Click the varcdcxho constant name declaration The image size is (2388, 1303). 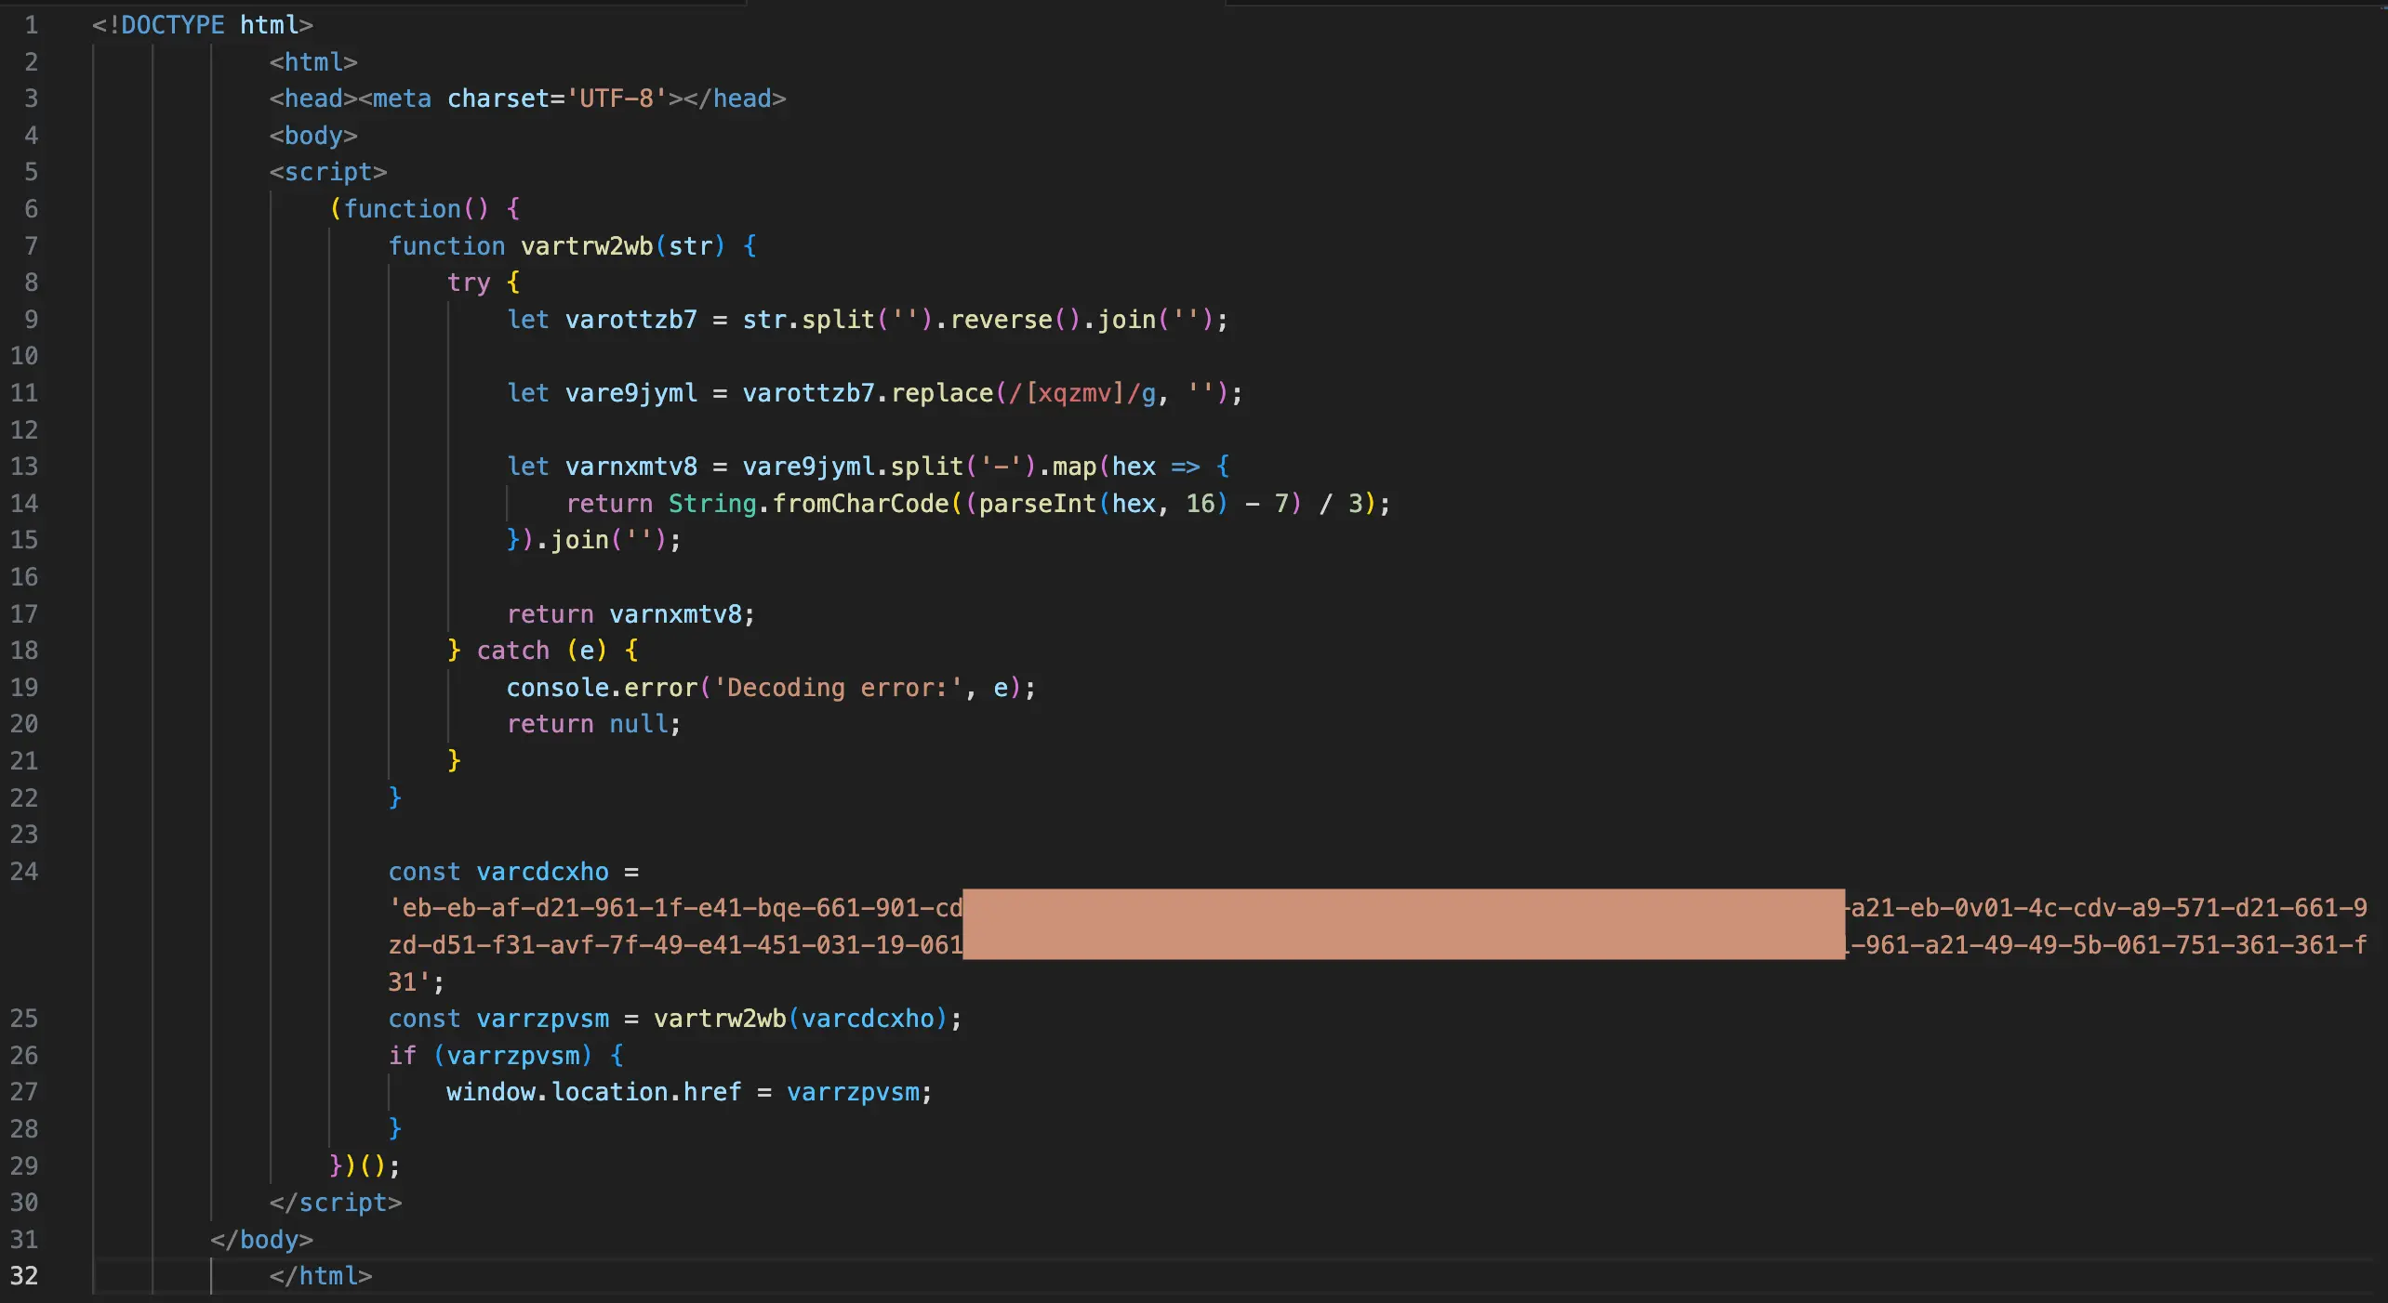542,872
